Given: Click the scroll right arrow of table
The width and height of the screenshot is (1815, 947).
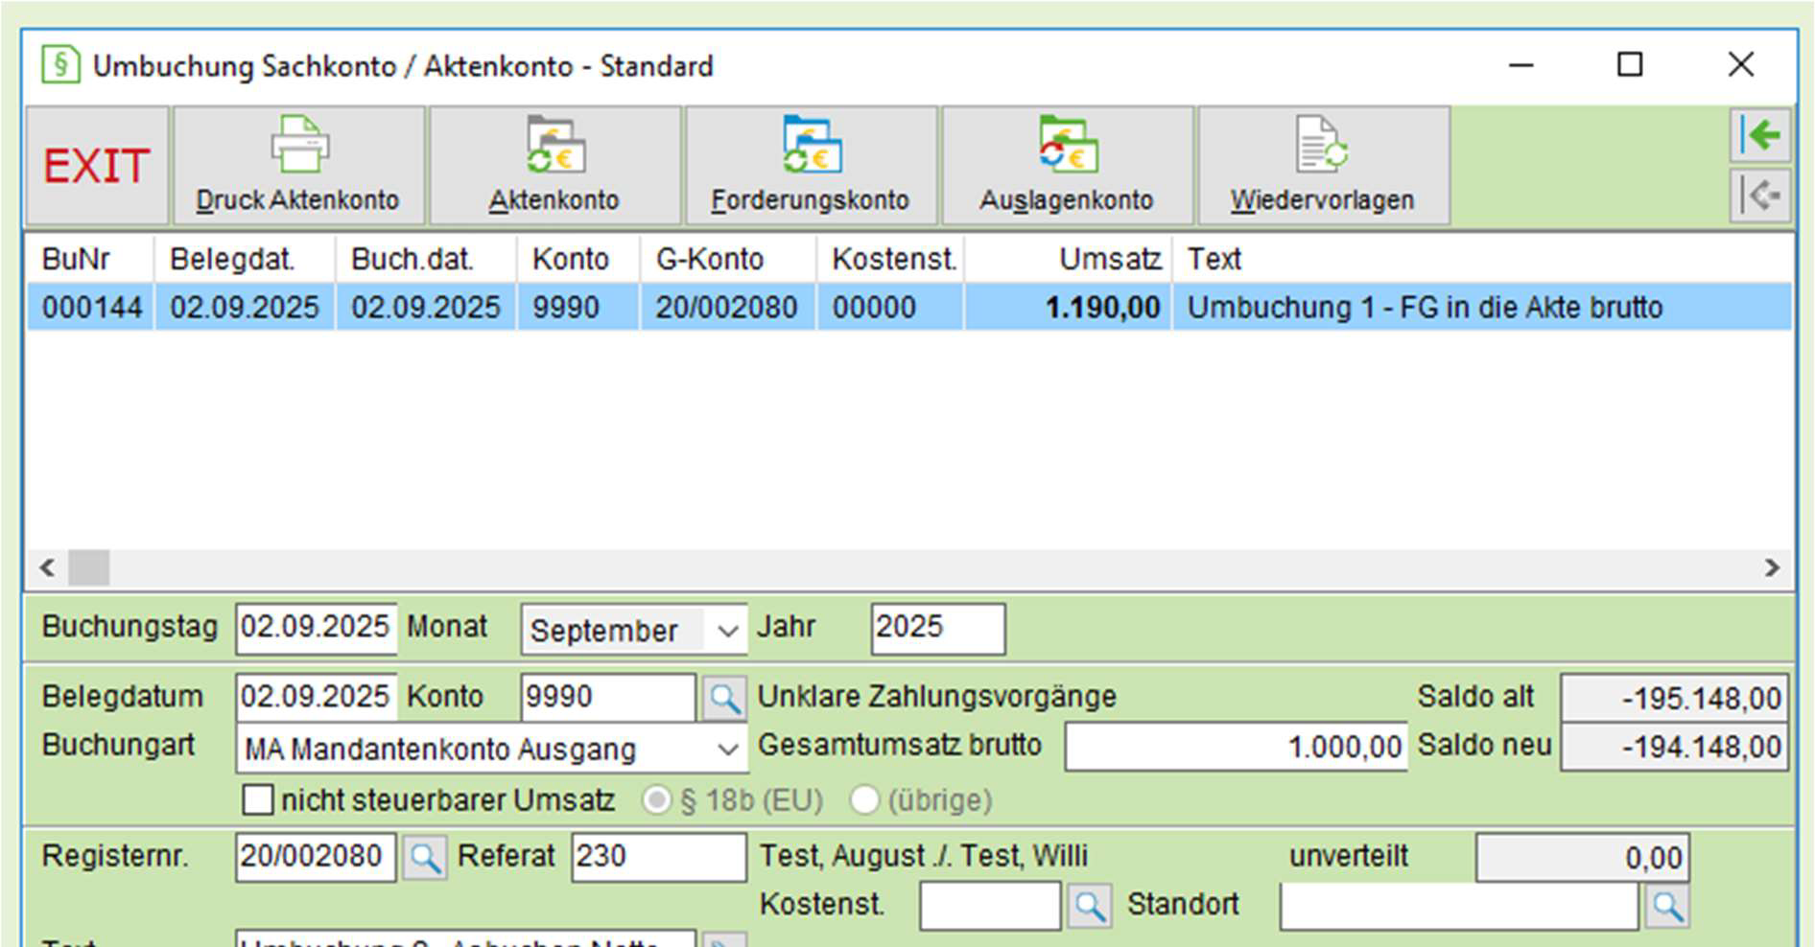Looking at the screenshot, I should (1772, 567).
